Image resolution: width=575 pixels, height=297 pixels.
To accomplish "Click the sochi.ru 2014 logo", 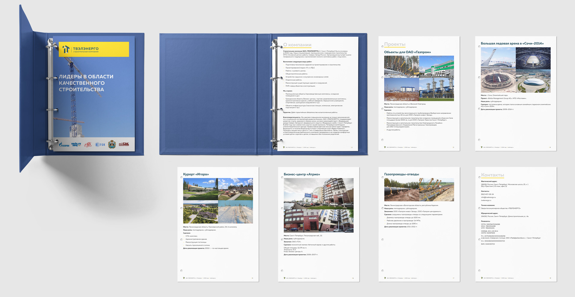I will pyautogui.click(x=76, y=144).
